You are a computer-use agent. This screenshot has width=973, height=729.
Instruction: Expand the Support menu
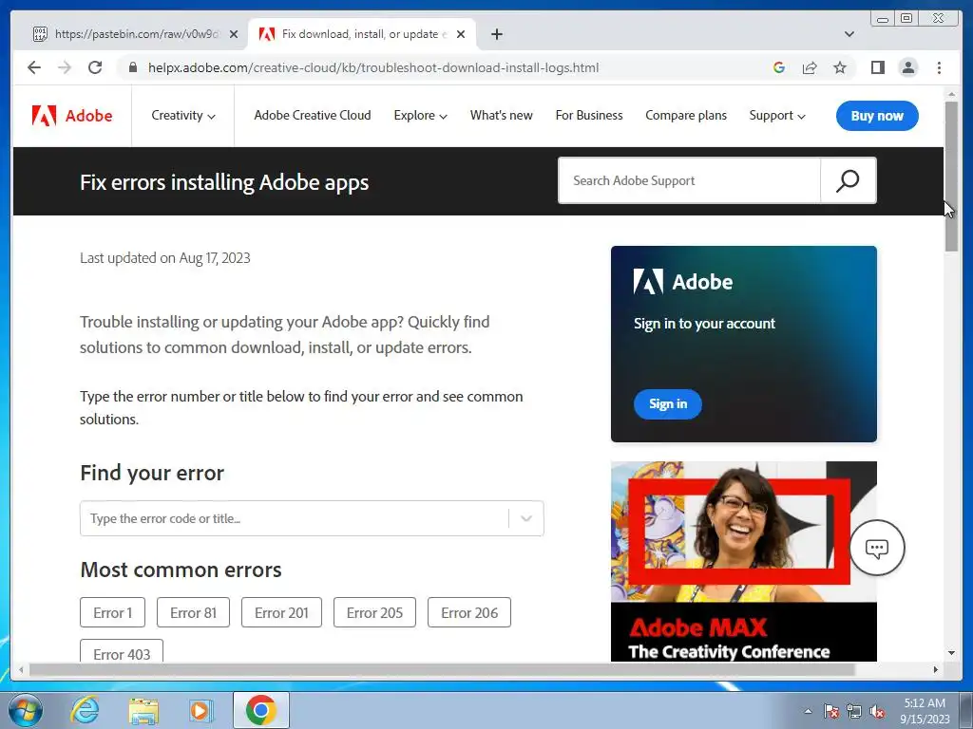777,115
